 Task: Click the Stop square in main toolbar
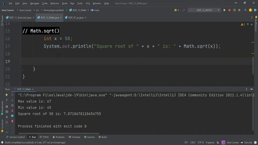(x=239, y=10)
